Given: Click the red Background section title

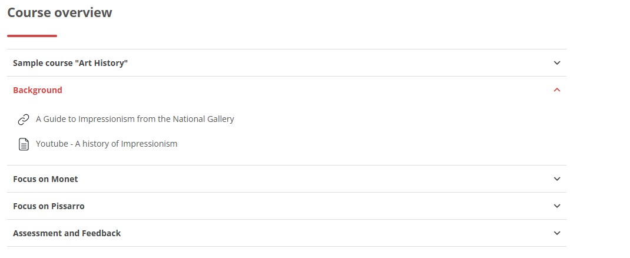Looking at the screenshot, I should [x=38, y=90].
